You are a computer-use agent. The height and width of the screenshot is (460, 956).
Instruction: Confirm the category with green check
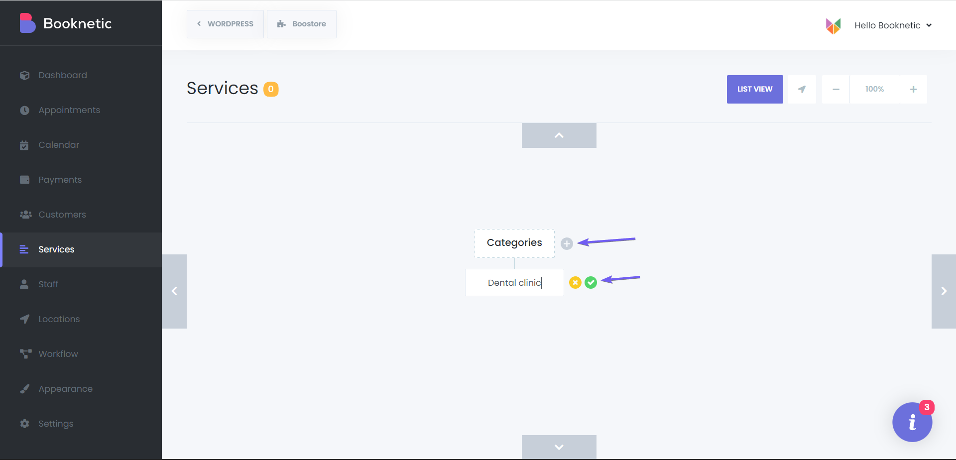591,283
